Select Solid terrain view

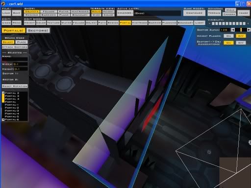coord(96,12)
